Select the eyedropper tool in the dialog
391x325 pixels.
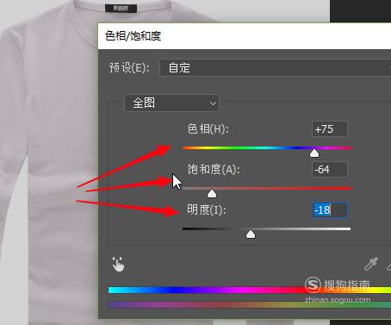point(371,264)
